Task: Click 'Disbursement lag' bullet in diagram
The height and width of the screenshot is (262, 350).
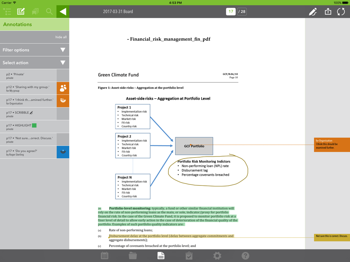Action: (195, 170)
